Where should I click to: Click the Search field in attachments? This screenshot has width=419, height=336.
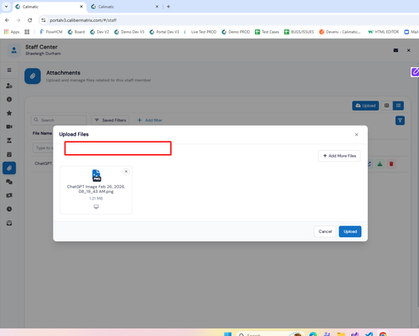point(59,120)
